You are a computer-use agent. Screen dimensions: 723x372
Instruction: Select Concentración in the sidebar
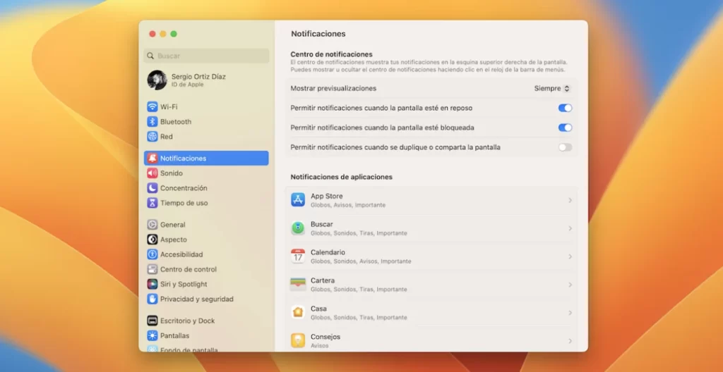(x=206, y=188)
